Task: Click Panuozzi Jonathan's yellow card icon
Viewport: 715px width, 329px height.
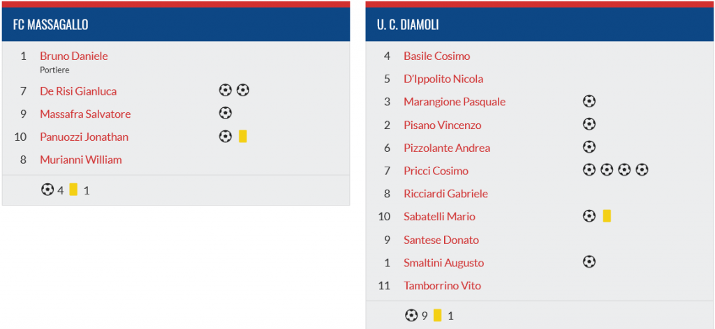Action: (242, 136)
